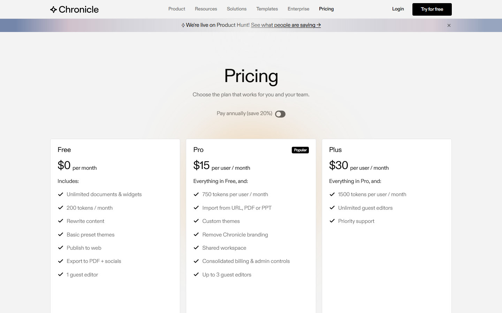Dismiss the Product Hunt announcement banner
This screenshot has width=502, height=313.
pyautogui.click(x=449, y=25)
